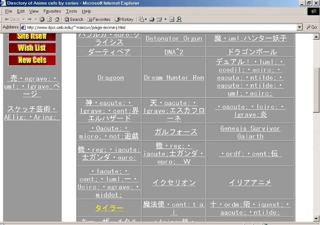Open the Forward history dropdown arrow
Viewport: 320px width, 225px height.
[x=36, y=19]
